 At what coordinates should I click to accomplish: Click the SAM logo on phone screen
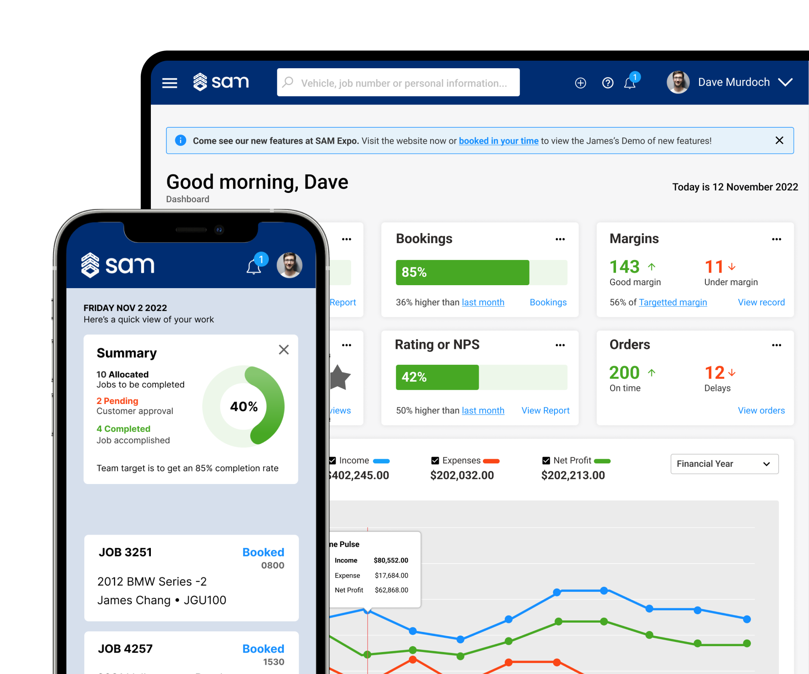coord(118,265)
